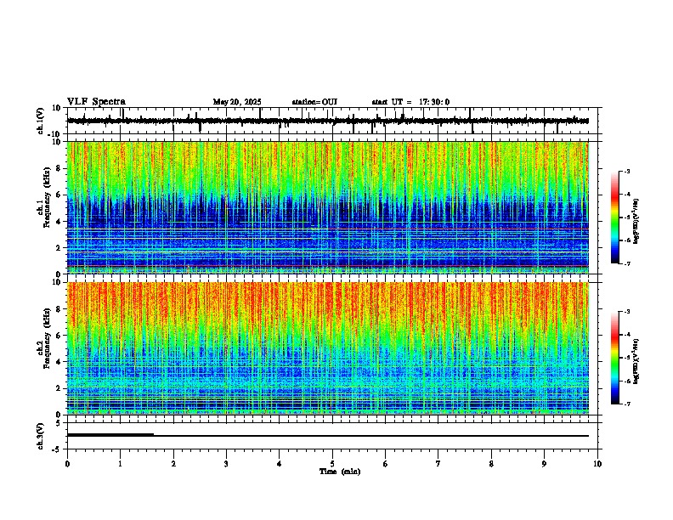
Task: Click the ch.2 spectrogram color bar
Action: click(x=614, y=358)
